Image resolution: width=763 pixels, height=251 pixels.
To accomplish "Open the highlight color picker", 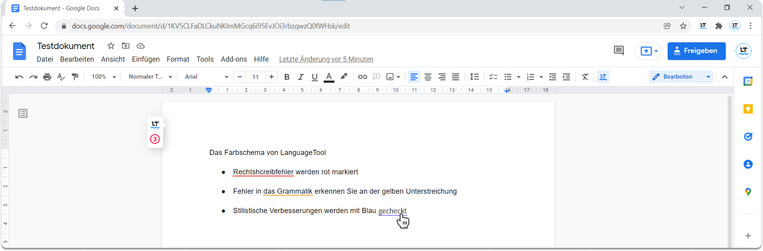I will point(344,77).
